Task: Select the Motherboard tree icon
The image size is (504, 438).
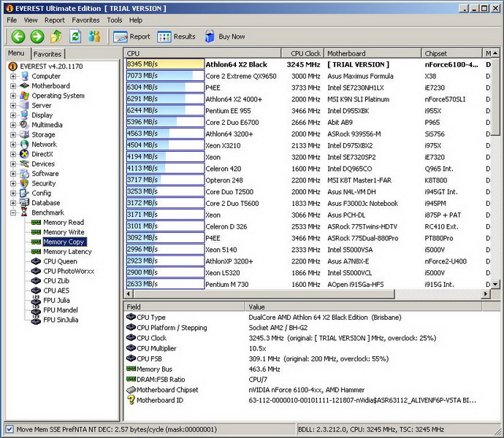Action: (24, 86)
